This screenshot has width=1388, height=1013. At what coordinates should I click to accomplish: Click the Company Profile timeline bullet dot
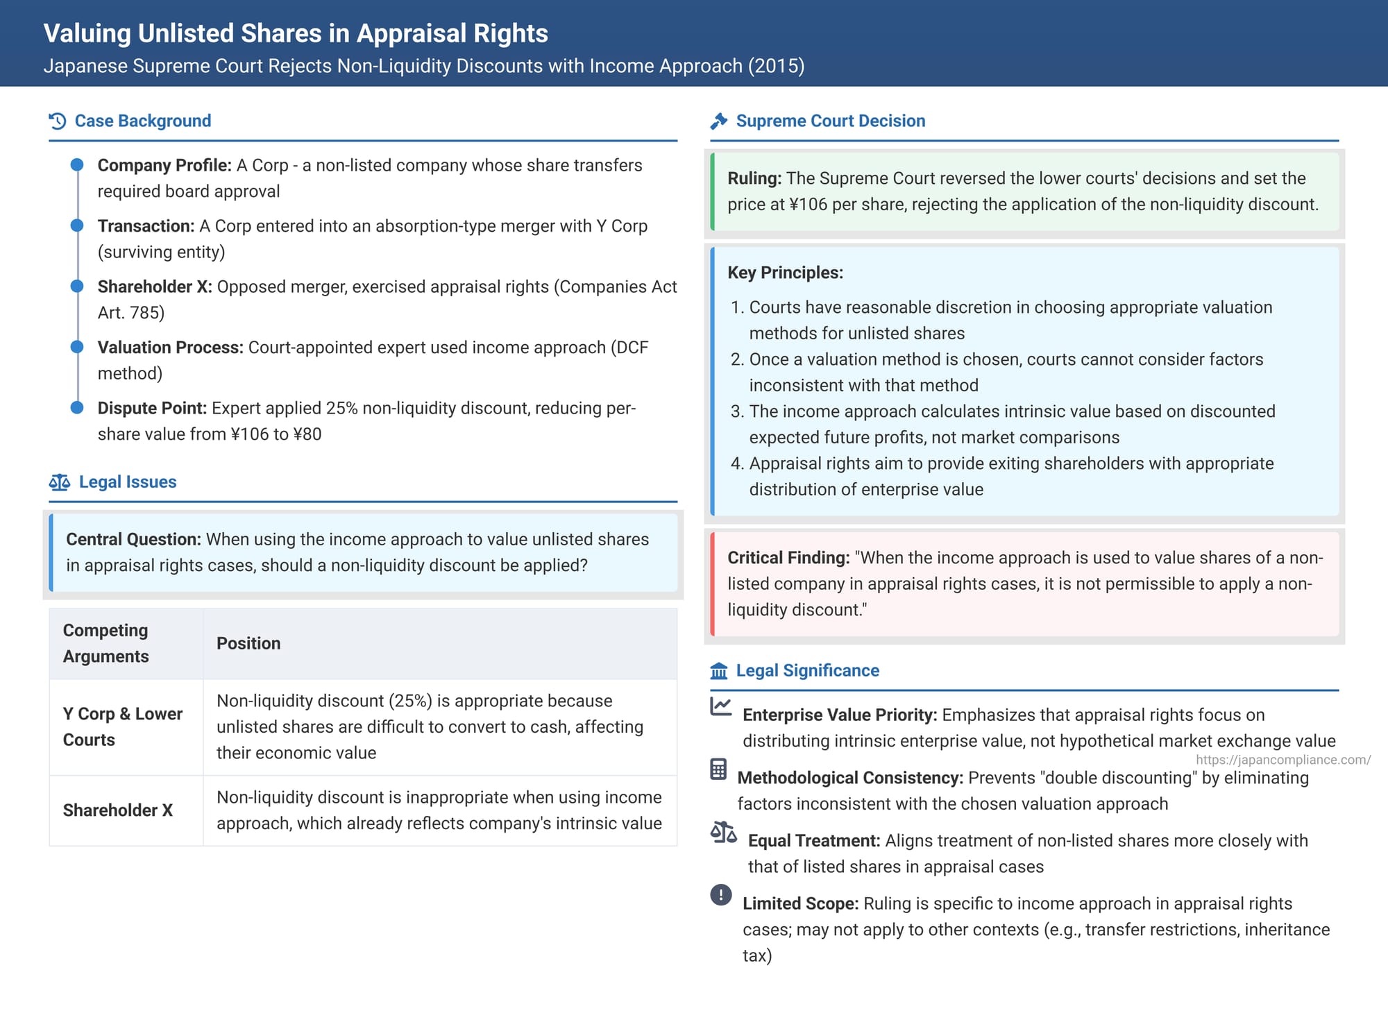(x=77, y=165)
